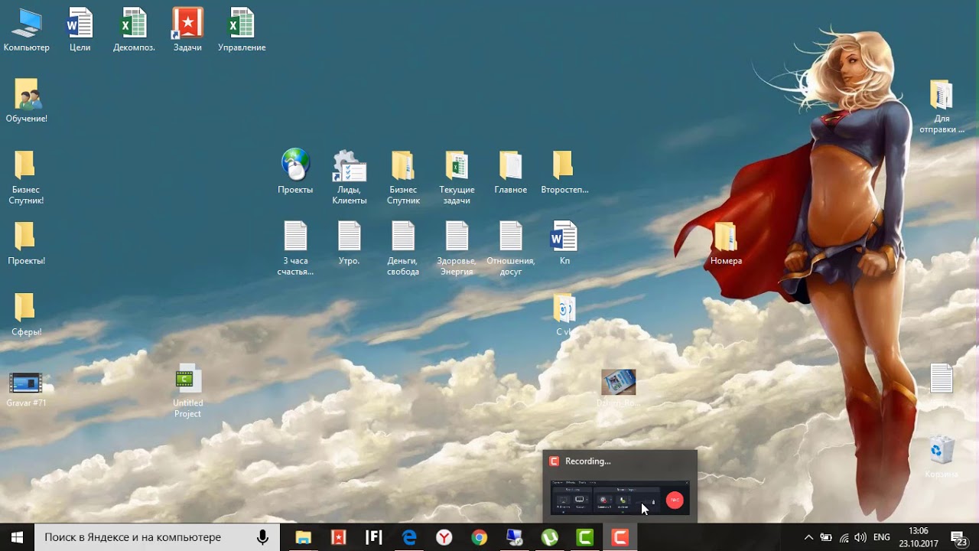This screenshot has width=979, height=551.
Task: Open the Windows Start menu
Action: [17, 537]
